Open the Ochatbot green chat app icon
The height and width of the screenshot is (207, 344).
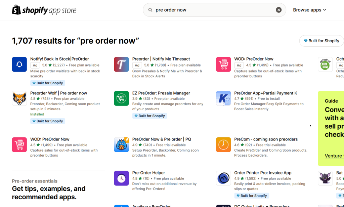pyautogui.click(x=325, y=64)
